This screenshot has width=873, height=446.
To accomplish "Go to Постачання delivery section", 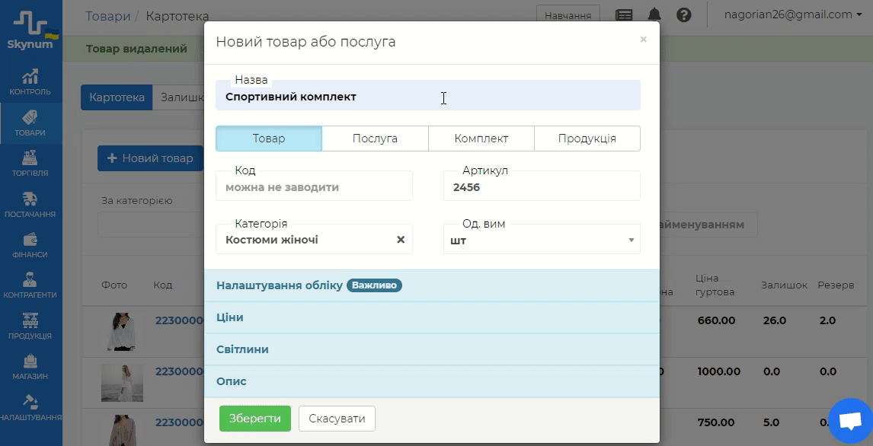I will click(30, 204).
